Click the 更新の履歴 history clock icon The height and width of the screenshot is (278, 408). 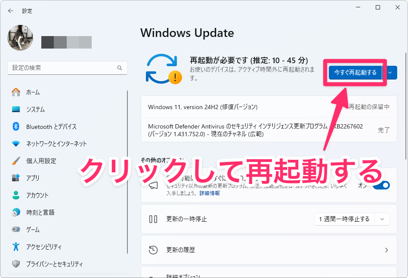[x=153, y=250]
